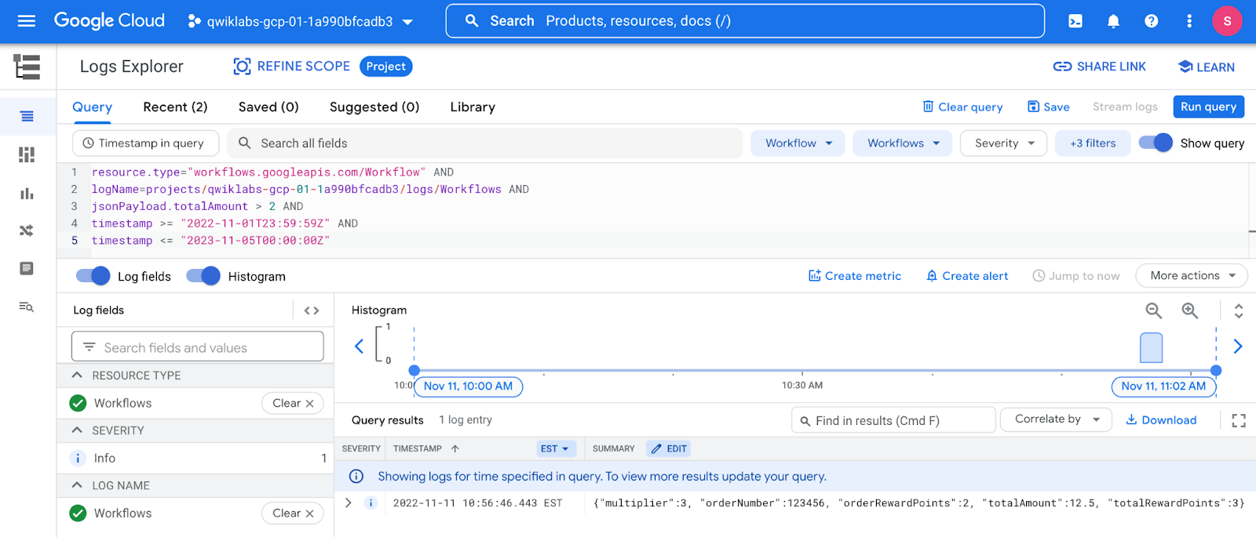Open Log Analytics in left sidebar
1256x537 pixels.
(x=27, y=307)
